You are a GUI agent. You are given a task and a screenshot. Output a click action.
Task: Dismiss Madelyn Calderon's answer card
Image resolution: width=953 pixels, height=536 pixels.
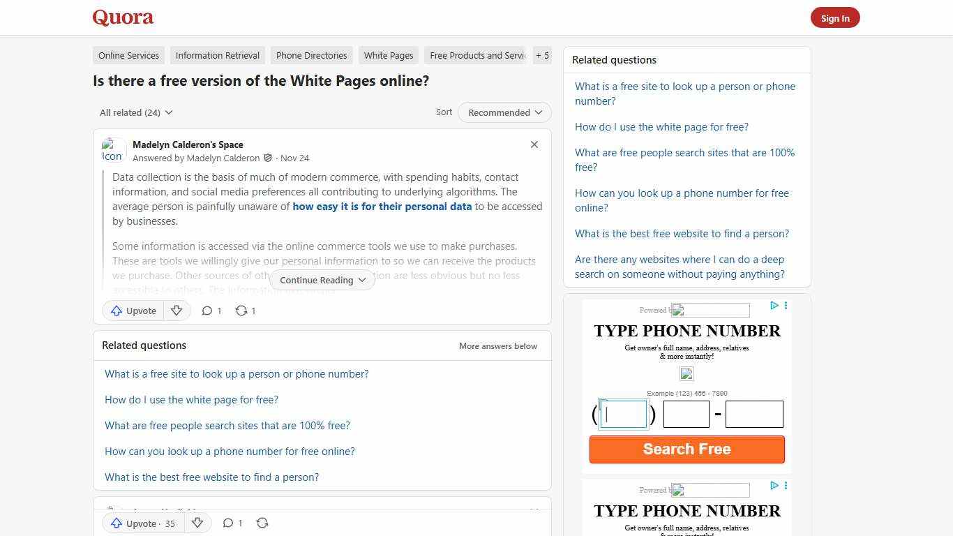(534, 144)
